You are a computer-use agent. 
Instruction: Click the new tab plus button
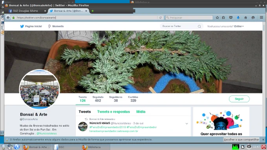point(92,11)
